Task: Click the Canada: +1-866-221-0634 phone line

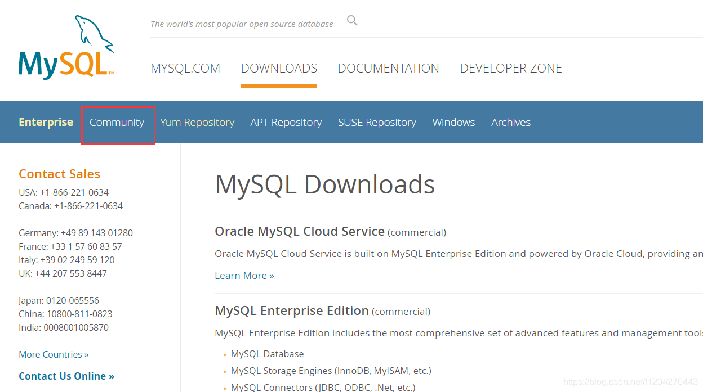Action: pyautogui.click(x=70, y=206)
